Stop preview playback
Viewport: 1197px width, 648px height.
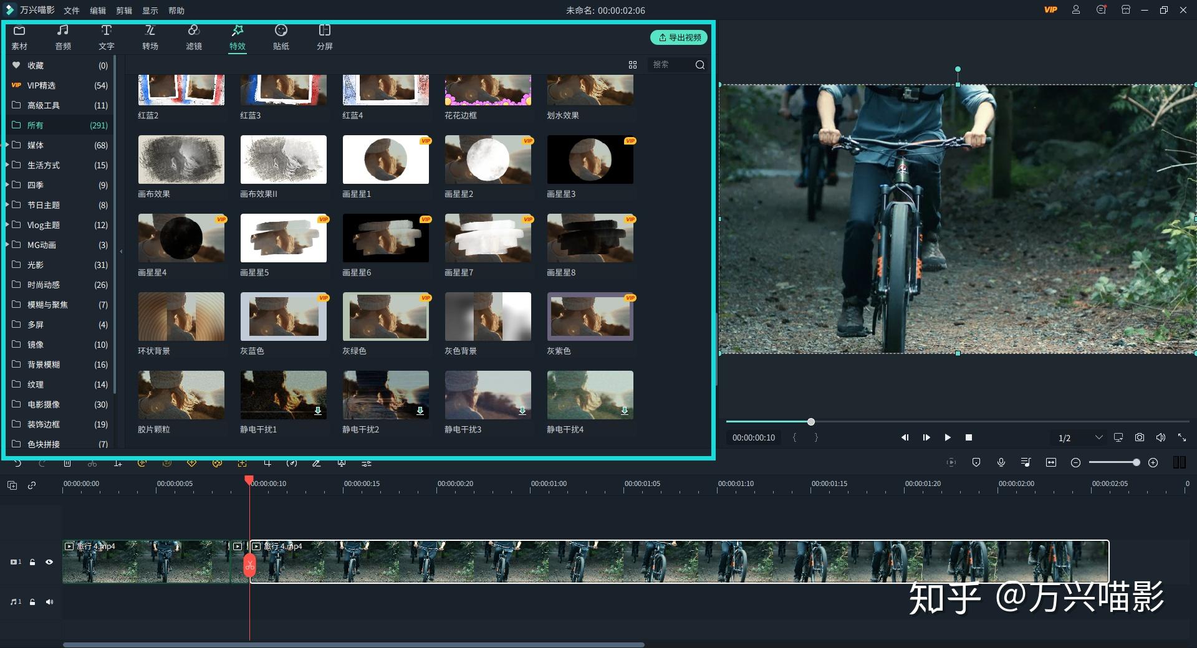(969, 437)
